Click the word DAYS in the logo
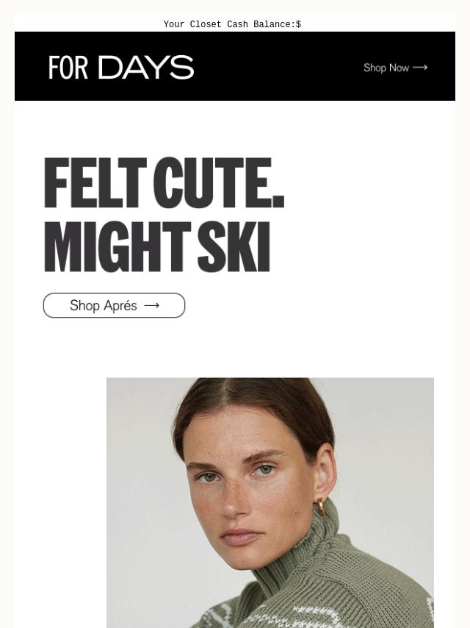The height and width of the screenshot is (628, 470). tap(146, 68)
